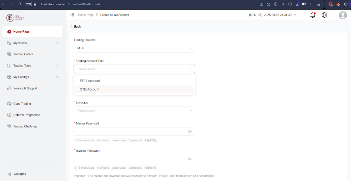Viewport: 351px width, 181px height.
Task: Click Master Password's 8-16 characters hint tag
Action: pos(85,140)
